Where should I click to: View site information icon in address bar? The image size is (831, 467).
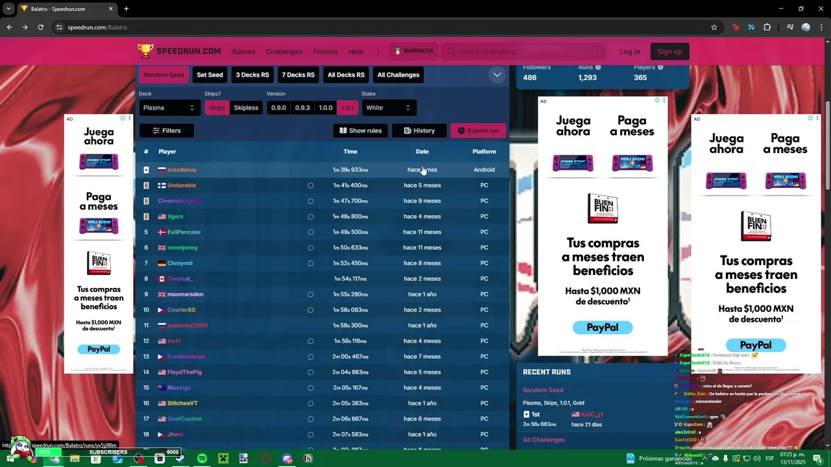pyautogui.click(x=59, y=27)
